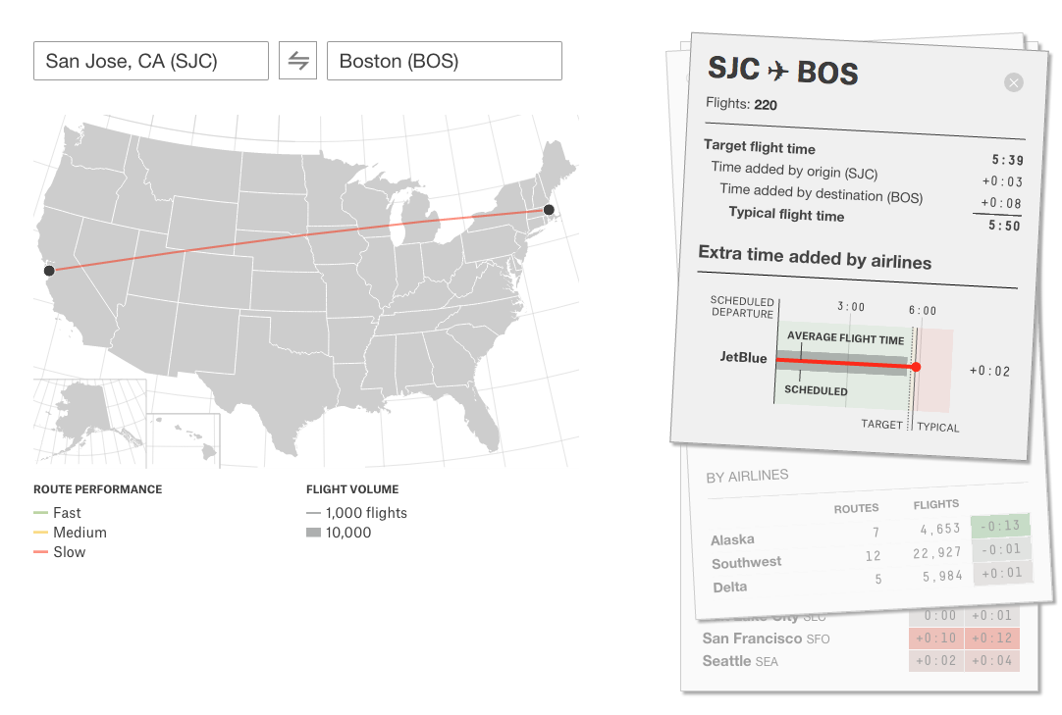Select the JetBlue airline label
The image size is (1062, 715).
pos(743,358)
